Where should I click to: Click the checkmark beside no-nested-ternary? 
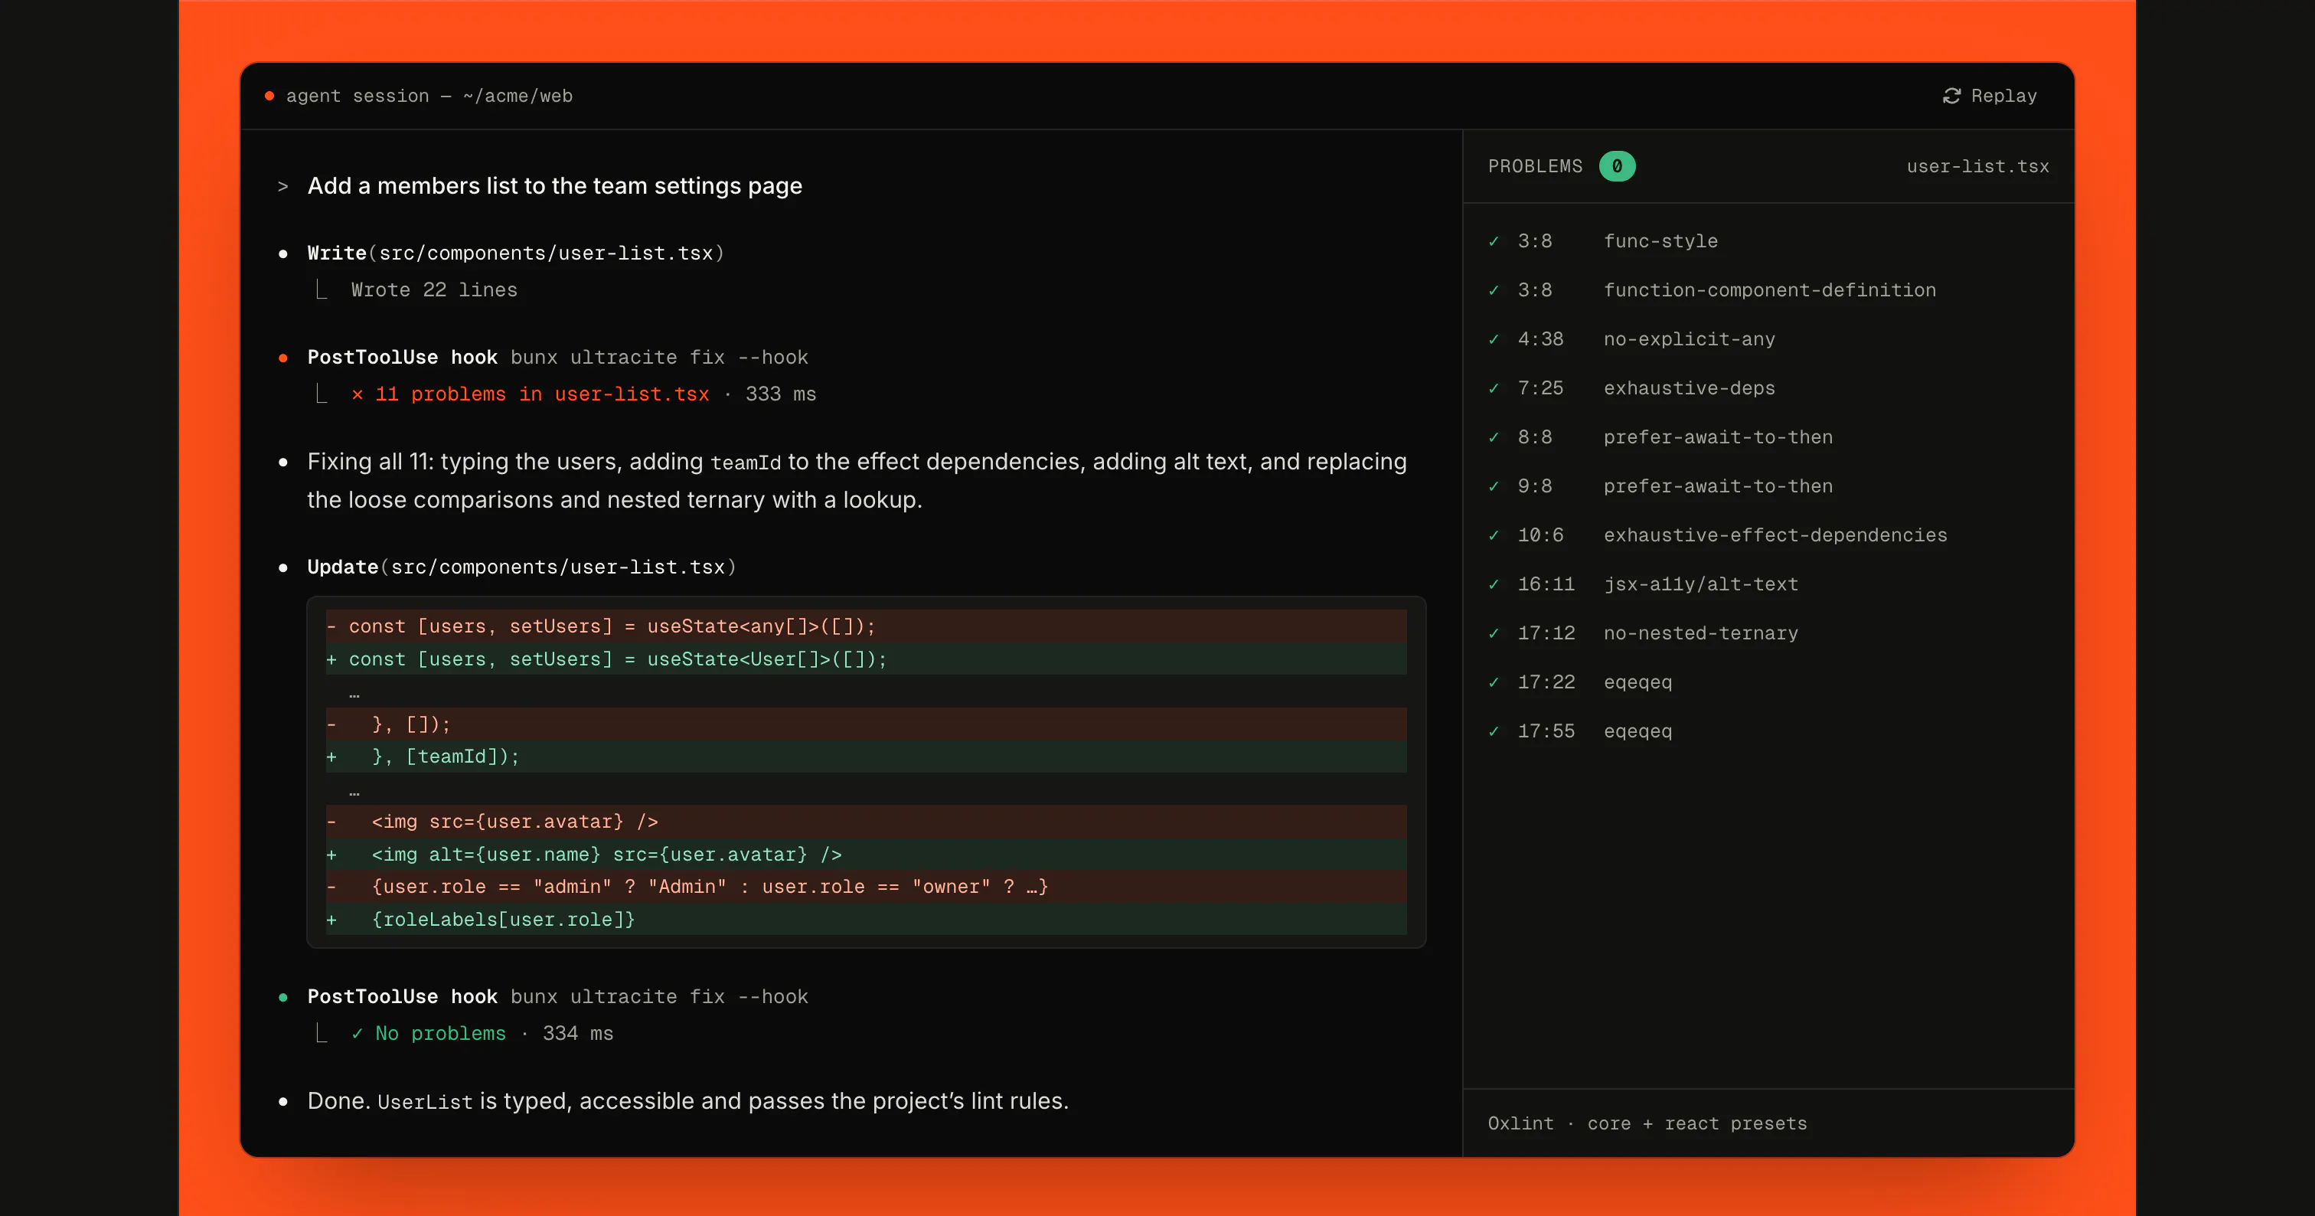pyautogui.click(x=1494, y=633)
